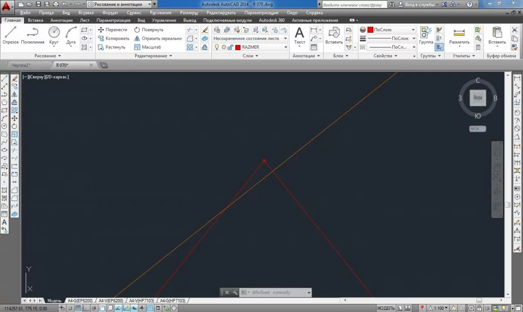Open the Файл menu
523x312 pixels.
click(x=25, y=13)
